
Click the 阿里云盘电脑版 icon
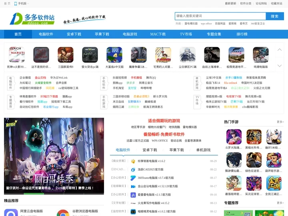point(11,212)
